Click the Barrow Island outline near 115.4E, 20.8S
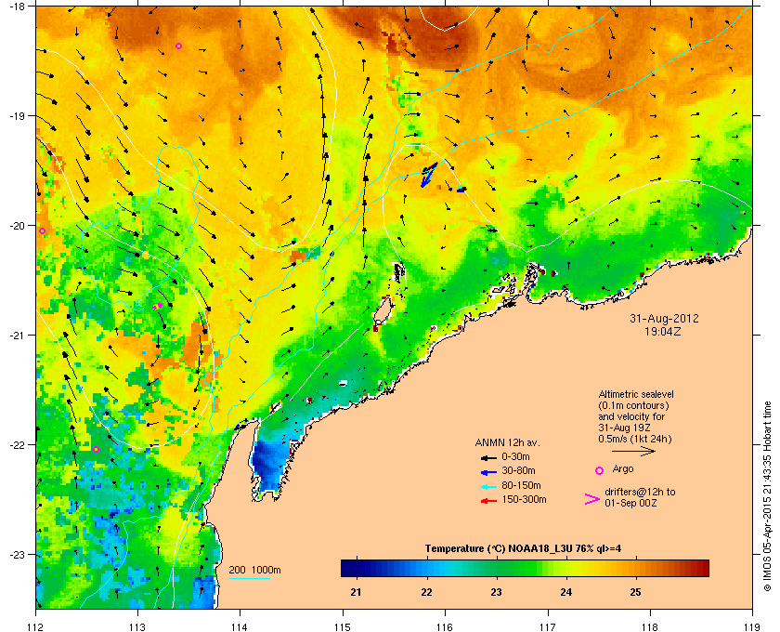Viewport: 780px width, 632px height. click(x=382, y=311)
